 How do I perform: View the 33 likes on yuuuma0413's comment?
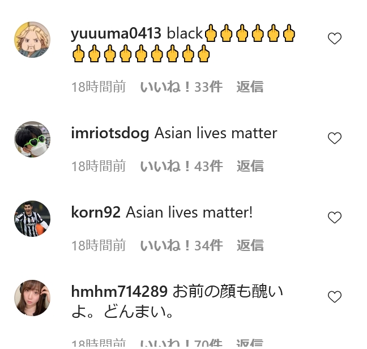coord(181,87)
